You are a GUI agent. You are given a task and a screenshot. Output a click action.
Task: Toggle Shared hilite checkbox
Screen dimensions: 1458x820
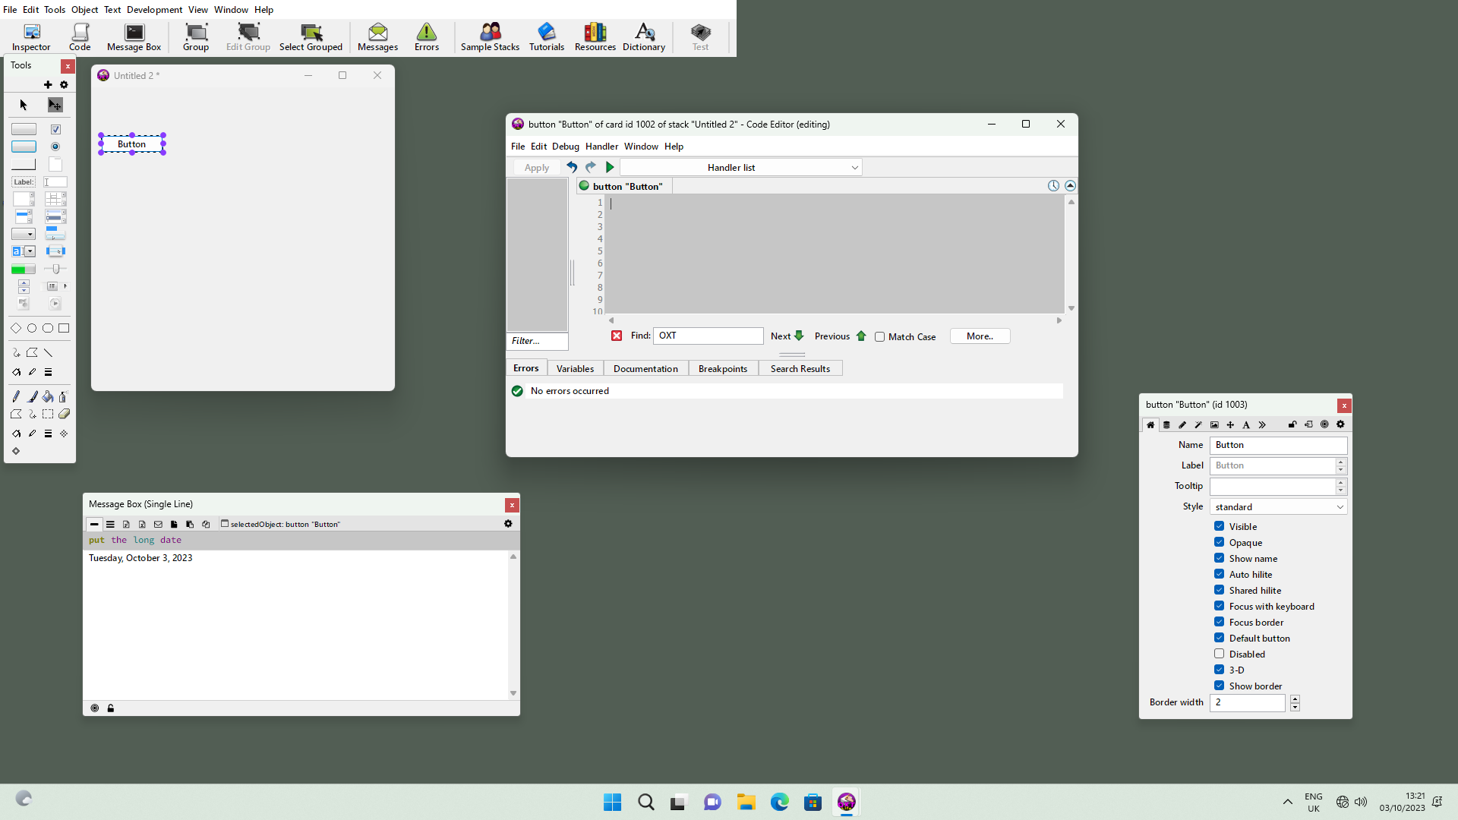[x=1219, y=590]
